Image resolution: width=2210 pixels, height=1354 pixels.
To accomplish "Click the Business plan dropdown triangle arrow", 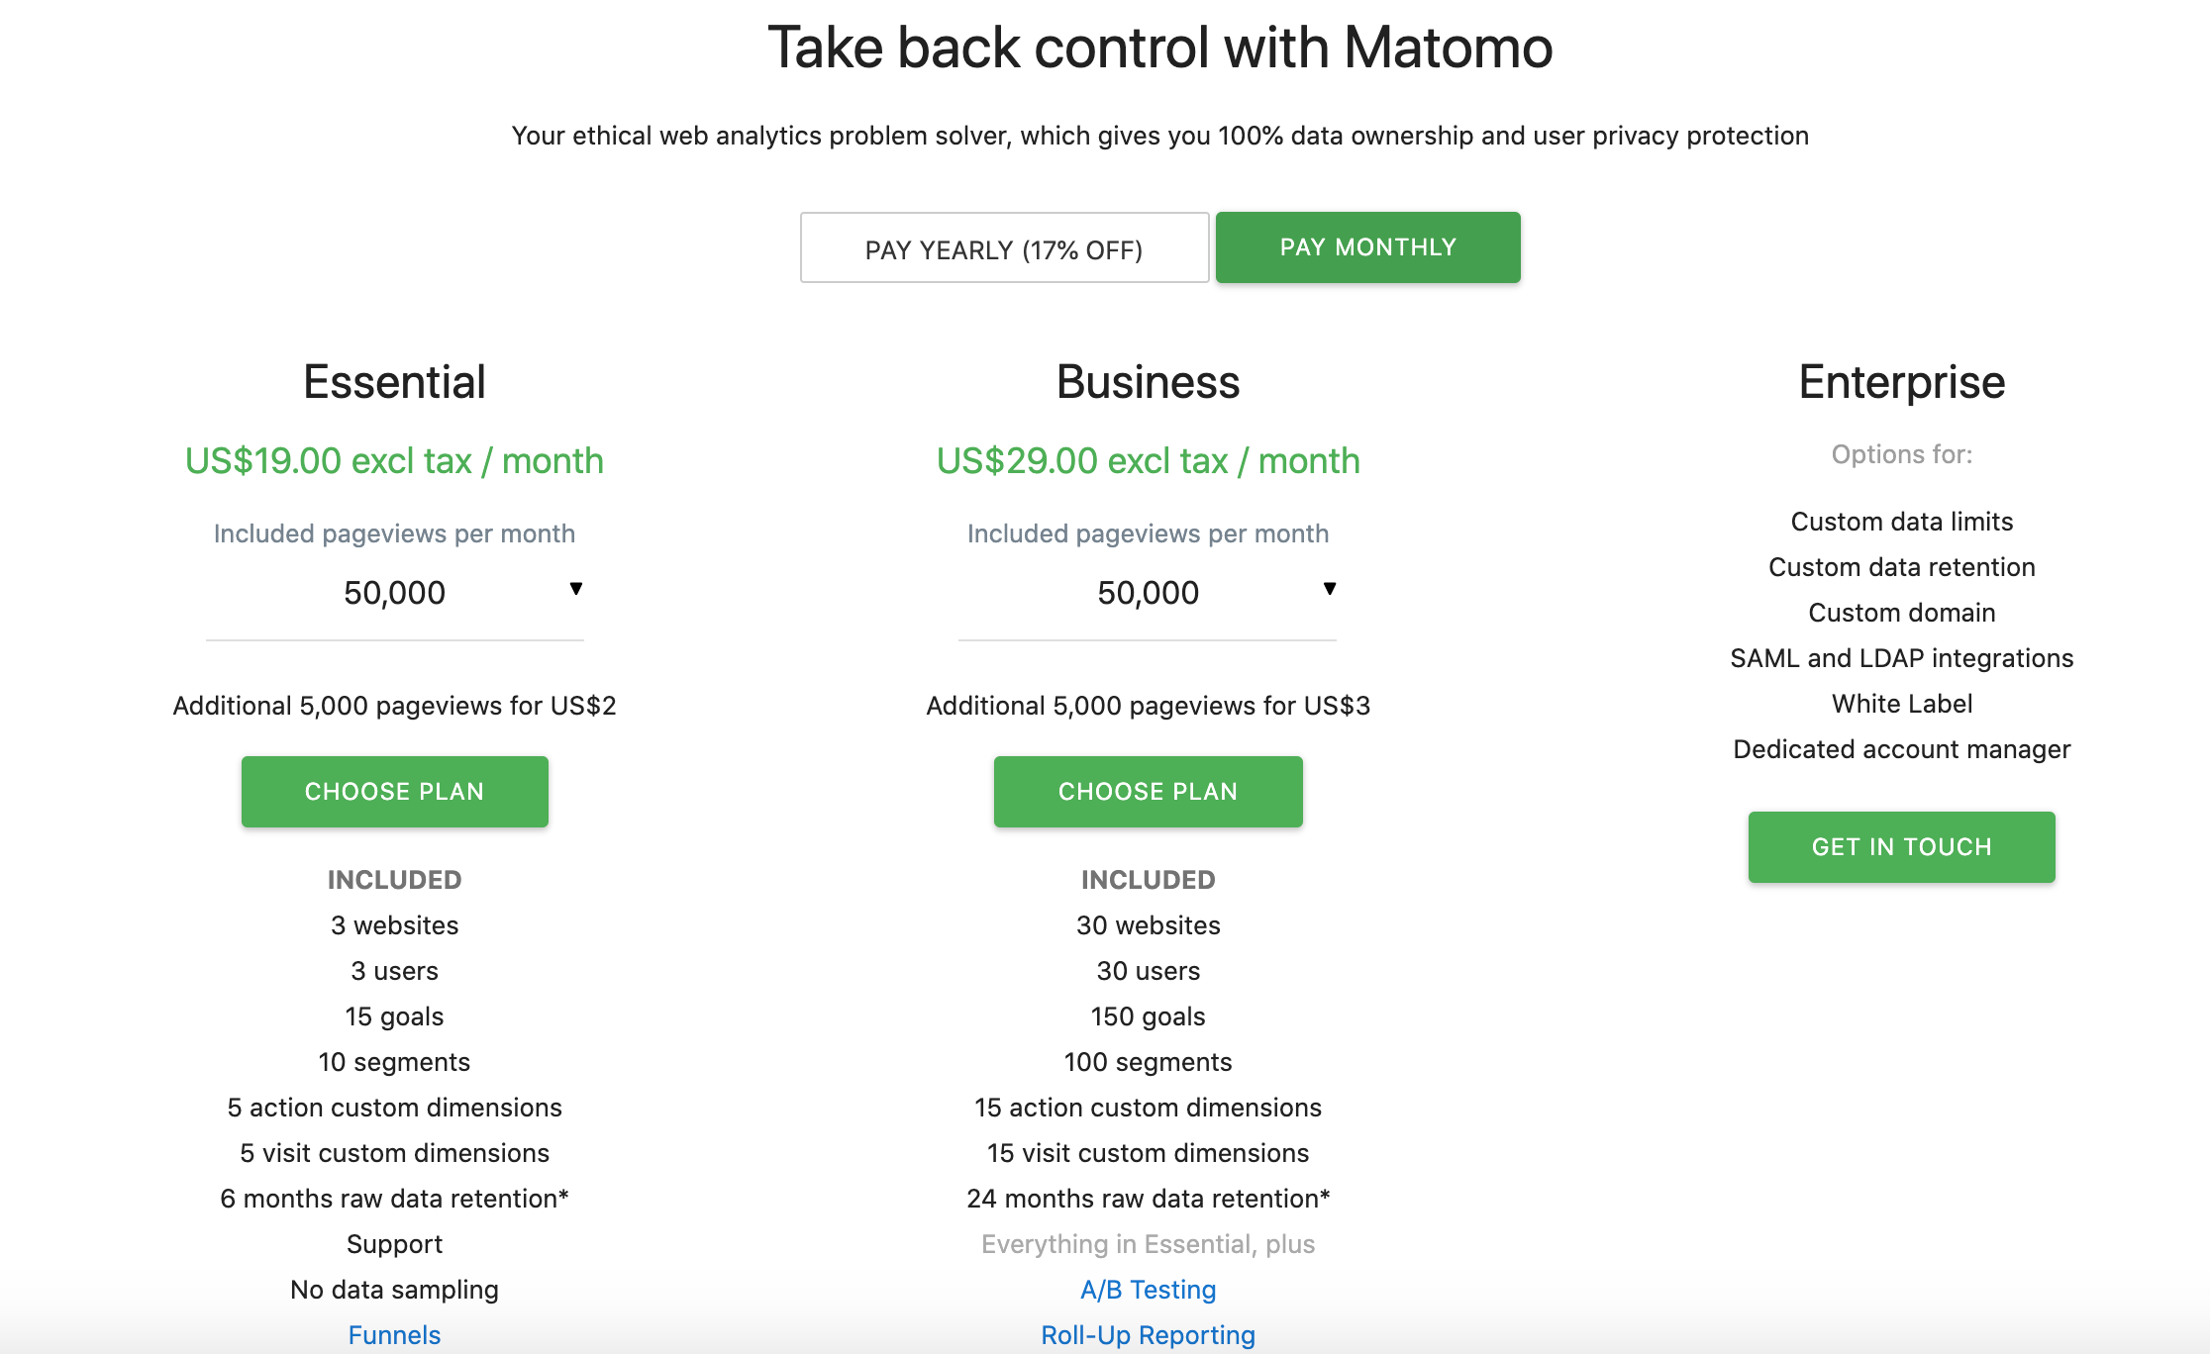I will pos(1330,589).
